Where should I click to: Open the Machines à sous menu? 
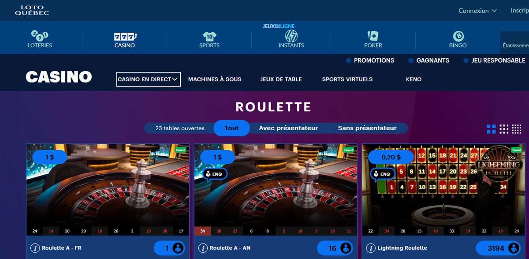pyautogui.click(x=215, y=79)
